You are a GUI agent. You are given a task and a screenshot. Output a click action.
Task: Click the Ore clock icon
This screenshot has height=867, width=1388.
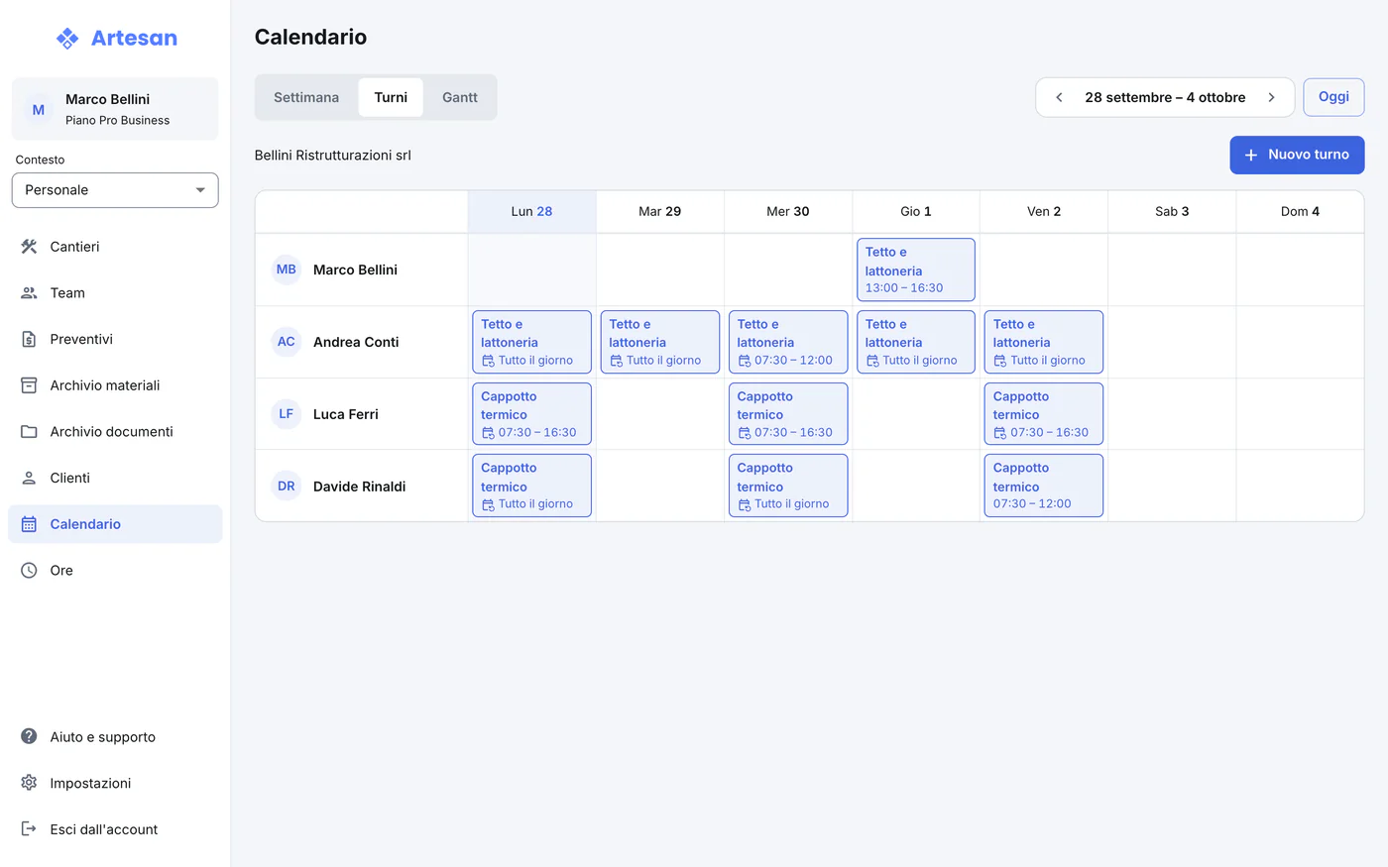coord(29,571)
